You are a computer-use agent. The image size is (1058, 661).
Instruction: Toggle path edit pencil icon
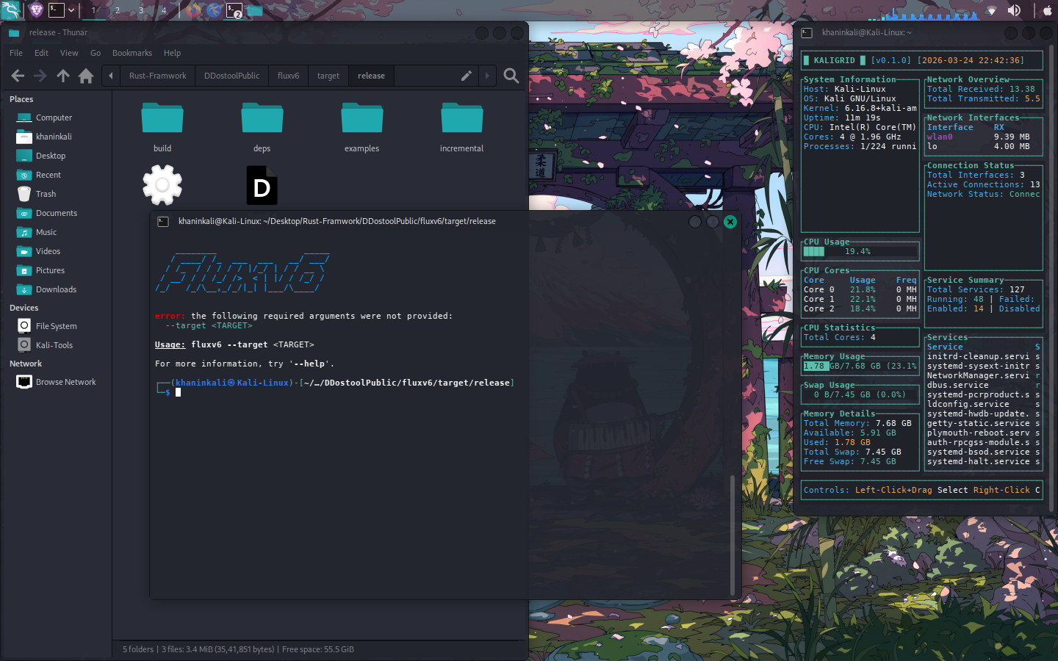[466, 76]
